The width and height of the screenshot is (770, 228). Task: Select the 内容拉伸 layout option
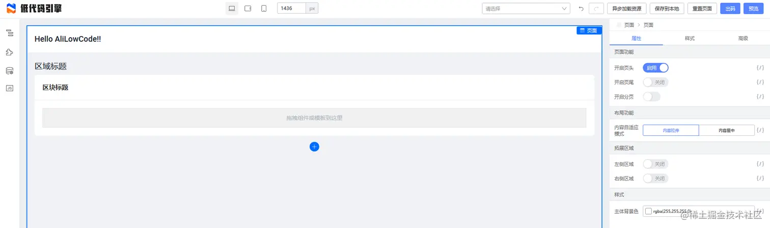click(671, 130)
